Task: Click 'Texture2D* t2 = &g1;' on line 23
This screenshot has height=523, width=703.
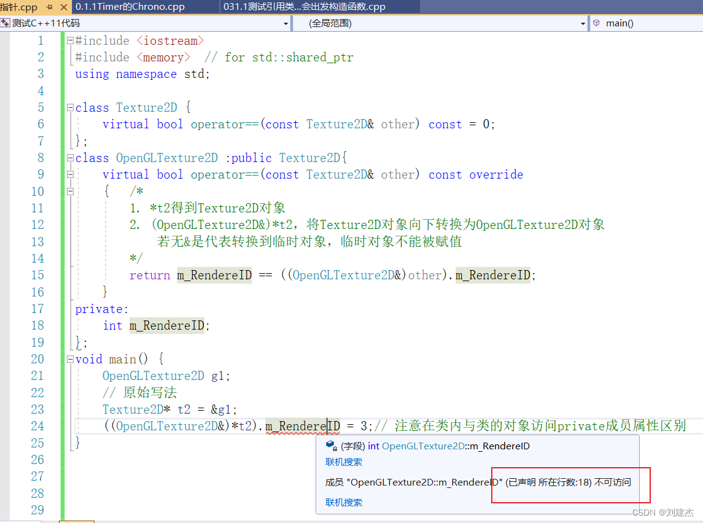Action: click(169, 409)
